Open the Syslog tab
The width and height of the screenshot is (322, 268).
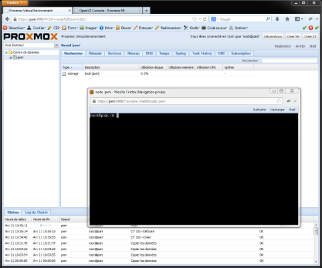pos(181,54)
